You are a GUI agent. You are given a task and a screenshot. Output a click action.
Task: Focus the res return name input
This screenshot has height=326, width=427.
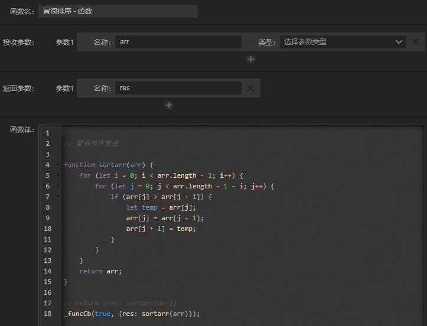(x=178, y=88)
